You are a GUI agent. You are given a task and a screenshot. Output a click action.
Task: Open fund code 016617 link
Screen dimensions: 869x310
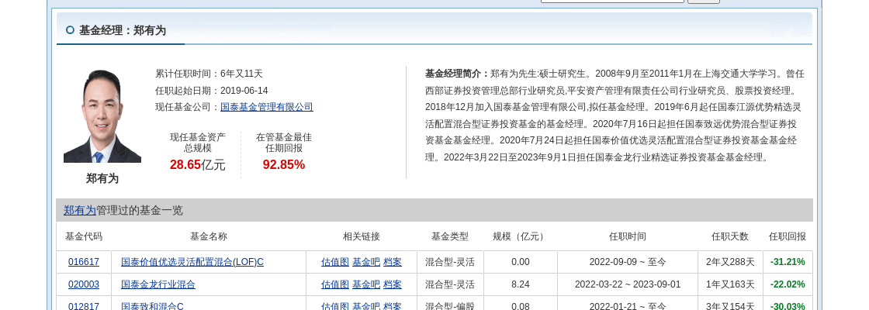click(x=84, y=262)
